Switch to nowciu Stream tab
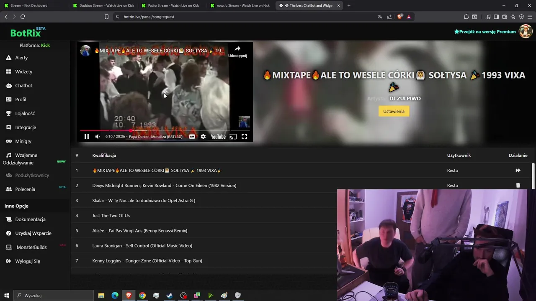Image resolution: width=536 pixels, height=301 pixels. [241, 5]
